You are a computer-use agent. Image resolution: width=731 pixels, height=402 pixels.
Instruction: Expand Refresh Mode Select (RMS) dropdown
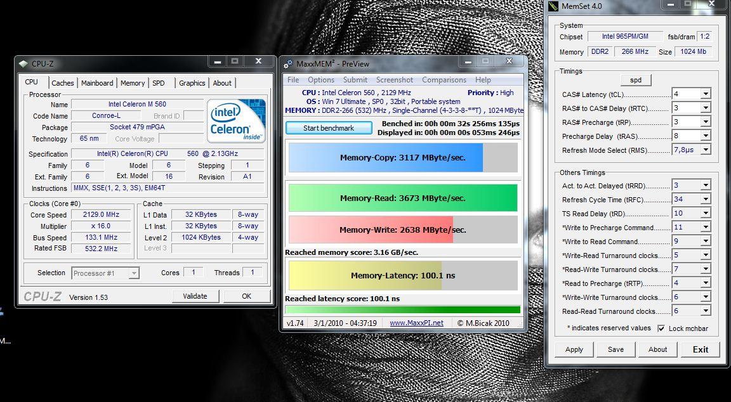pos(706,150)
